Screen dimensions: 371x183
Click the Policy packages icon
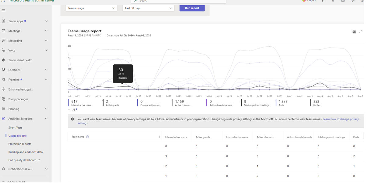click(x=4, y=99)
